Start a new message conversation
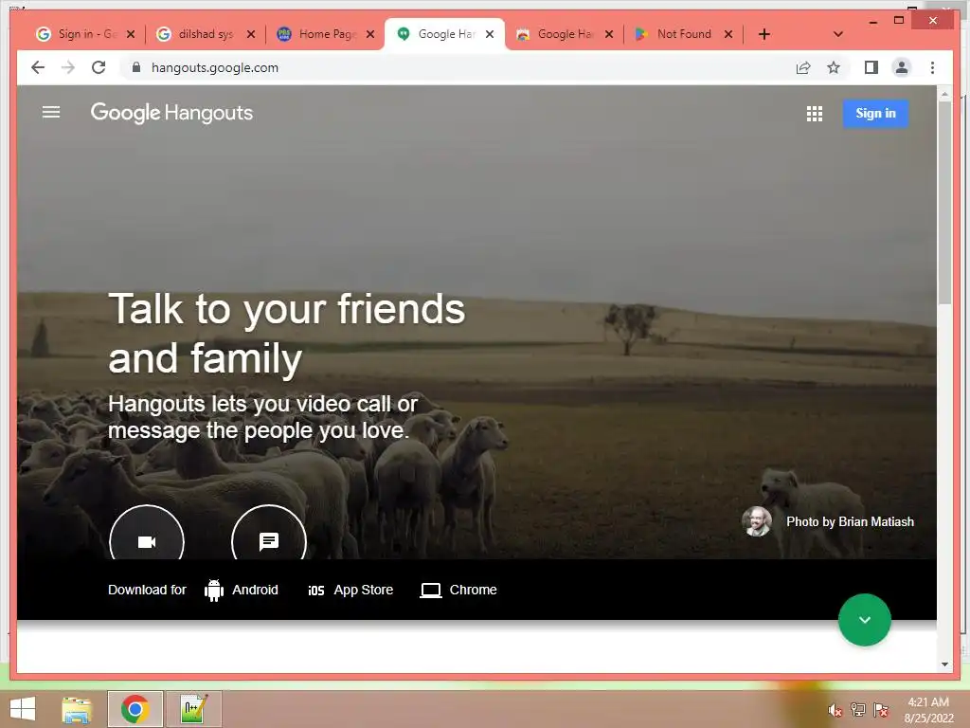The width and height of the screenshot is (970, 728). coord(268,541)
